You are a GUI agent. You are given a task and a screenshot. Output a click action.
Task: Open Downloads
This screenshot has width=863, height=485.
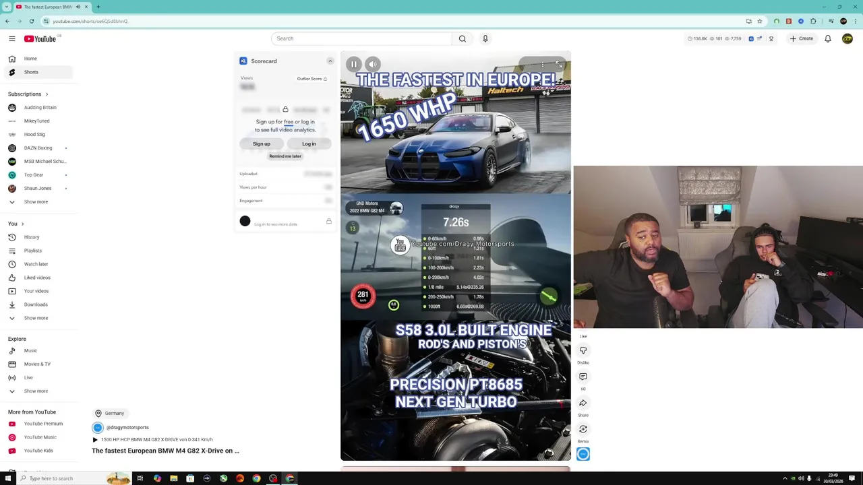(x=38, y=304)
